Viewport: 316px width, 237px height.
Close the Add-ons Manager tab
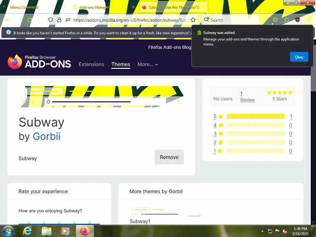pyautogui.click(x=133, y=7)
